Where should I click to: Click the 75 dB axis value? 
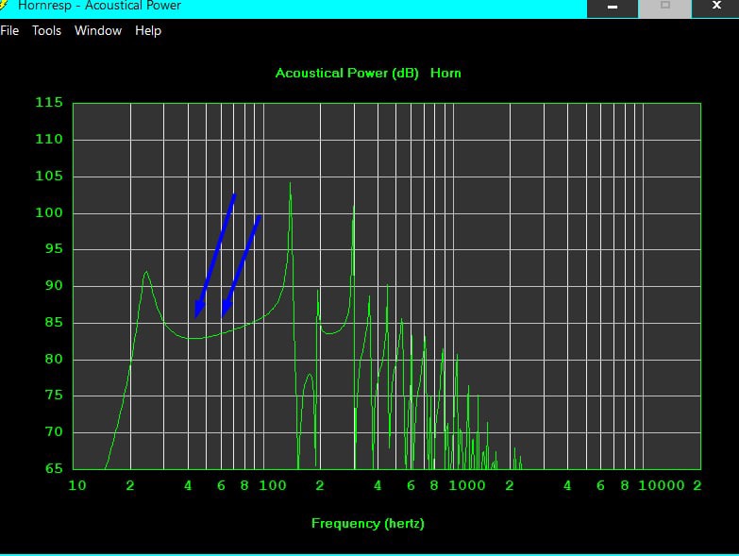click(x=54, y=396)
